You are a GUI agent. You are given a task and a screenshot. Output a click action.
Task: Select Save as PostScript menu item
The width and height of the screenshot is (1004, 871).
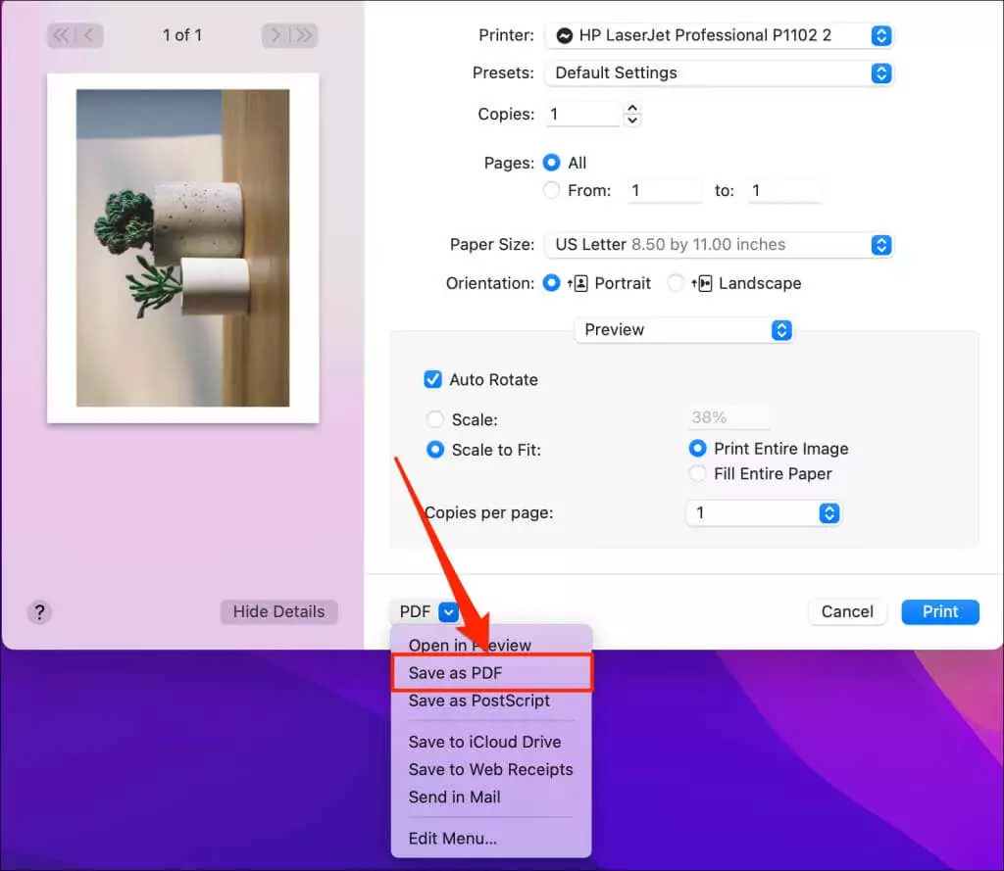pyautogui.click(x=491, y=702)
